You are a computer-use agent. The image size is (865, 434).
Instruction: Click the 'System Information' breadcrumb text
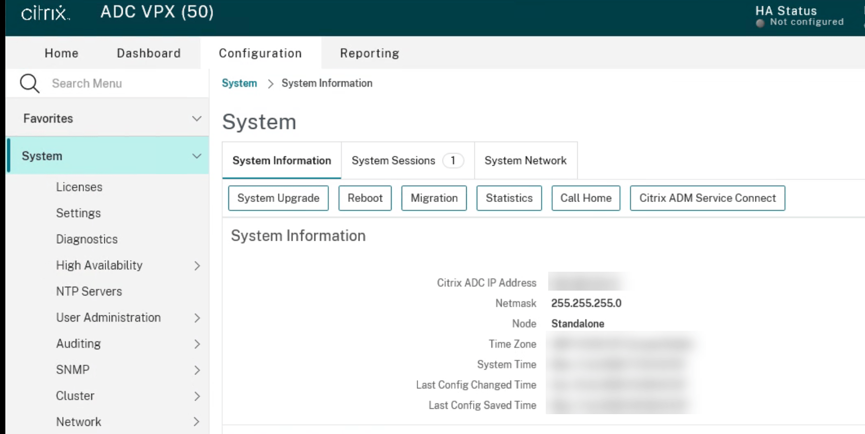(327, 83)
